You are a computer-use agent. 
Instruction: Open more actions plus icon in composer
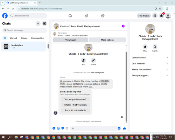click(54, 128)
